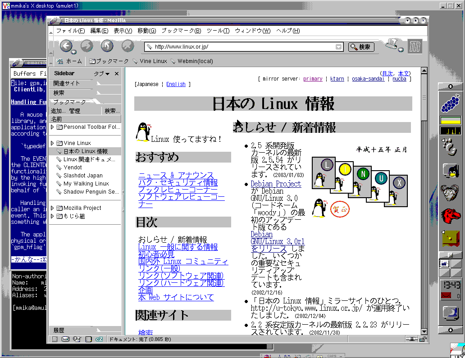Click the Vine Linux bookmark in the toolbar
Viewport: 465px width, 358px height.
(150, 61)
